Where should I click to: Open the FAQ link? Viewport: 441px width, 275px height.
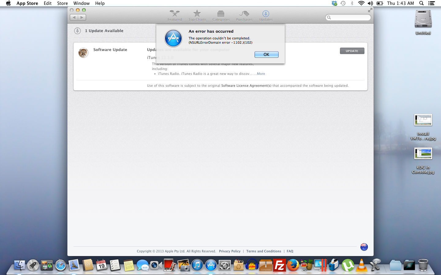(x=290, y=251)
